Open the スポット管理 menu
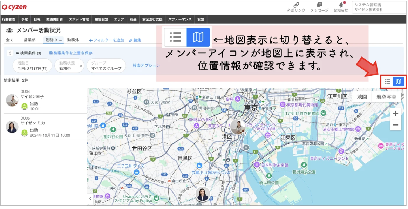Screen dimensions: 408x209 (x=79, y=19)
